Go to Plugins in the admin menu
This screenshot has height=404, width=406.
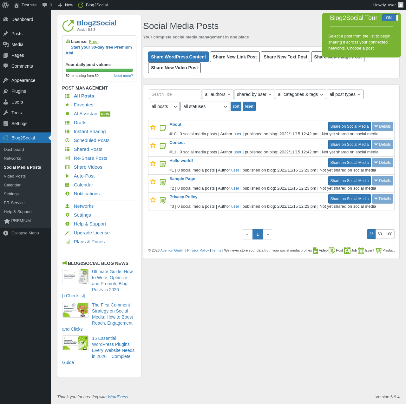coord(25,91)
